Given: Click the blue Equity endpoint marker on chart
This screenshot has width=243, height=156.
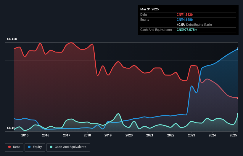Looking at the screenshot, I should click(238, 49).
